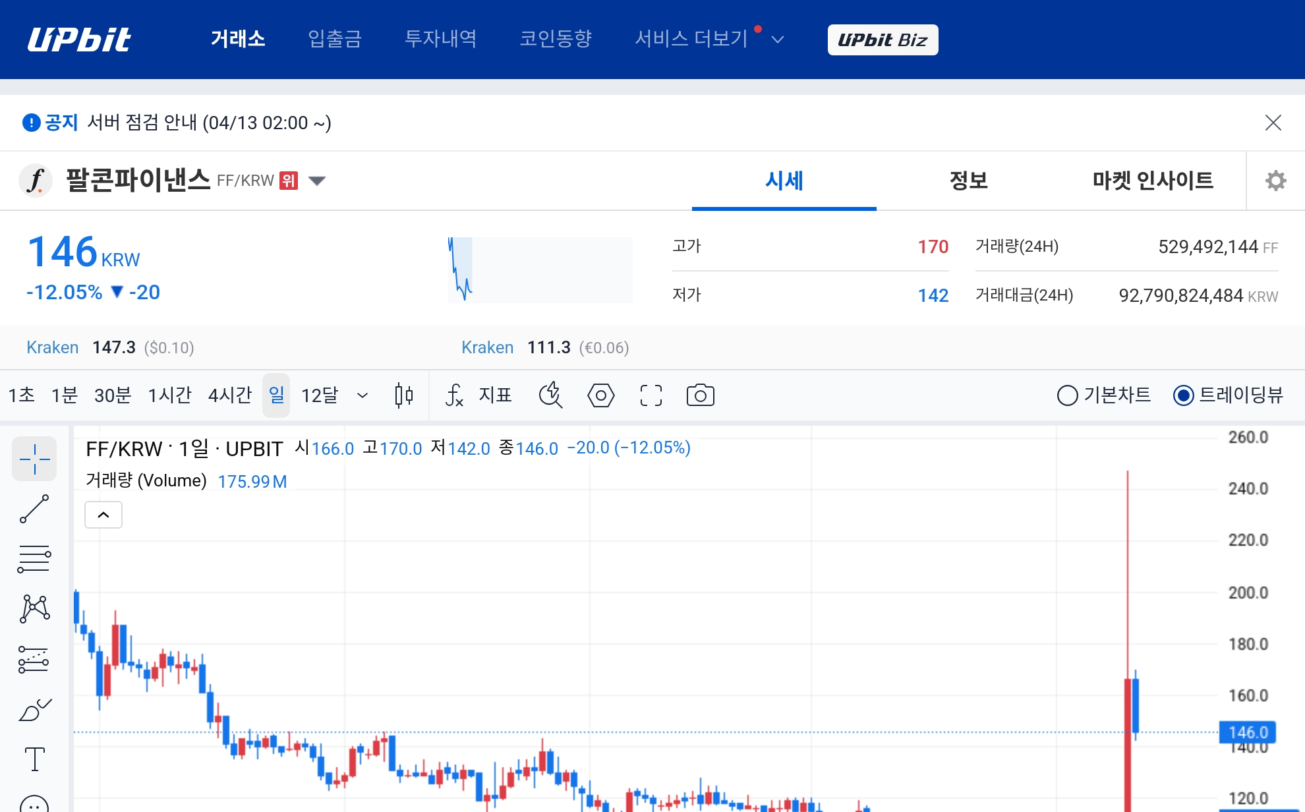Select the trend line drawing tool
Screen dimensions: 1305x812
[x=34, y=509]
